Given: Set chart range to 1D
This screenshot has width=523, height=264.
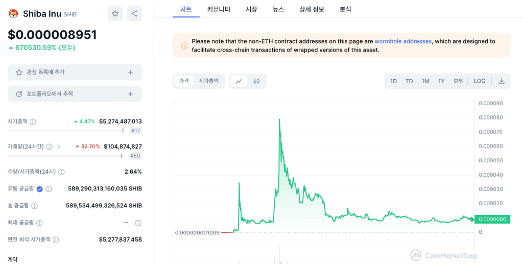Looking at the screenshot, I should 393,81.
